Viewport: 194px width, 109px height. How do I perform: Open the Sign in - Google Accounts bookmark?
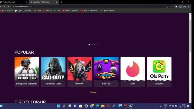click(23, 11)
